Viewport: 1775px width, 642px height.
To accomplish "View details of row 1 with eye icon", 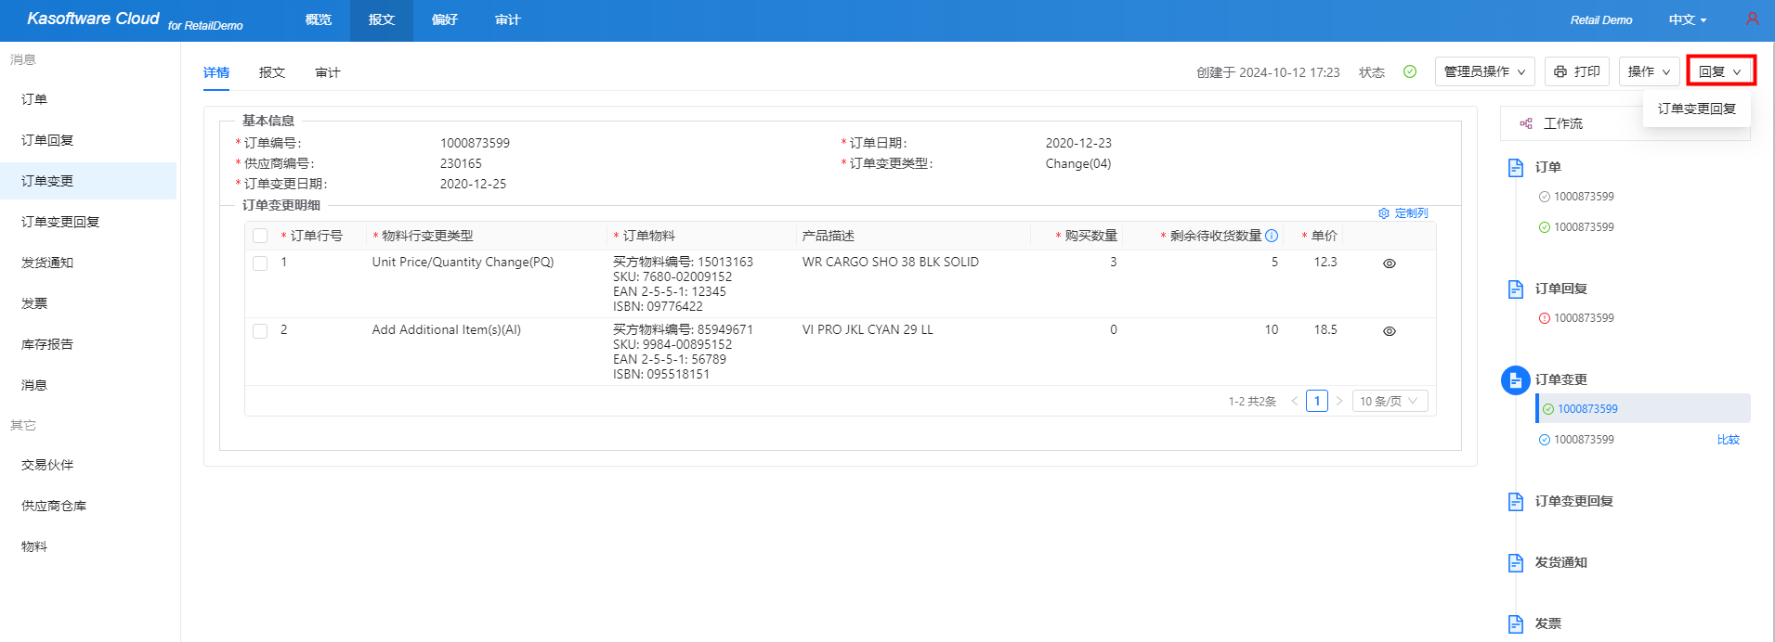I will coord(1389,263).
